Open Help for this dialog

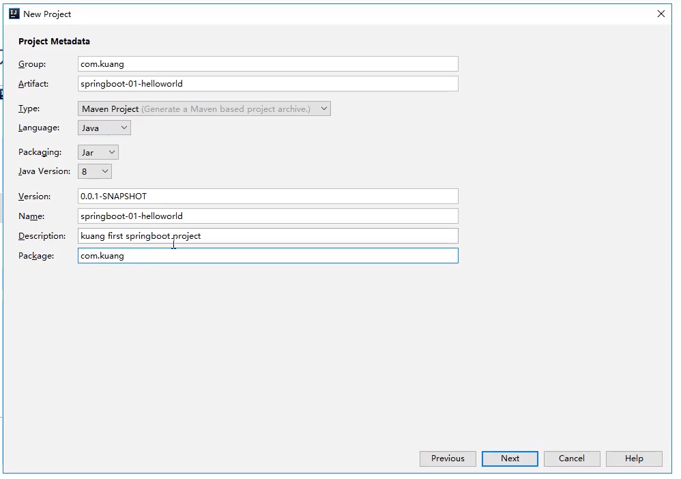pos(633,459)
